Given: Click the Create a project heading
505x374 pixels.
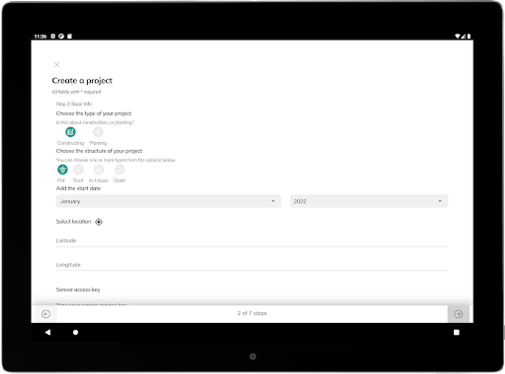Looking at the screenshot, I should pyautogui.click(x=82, y=81).
